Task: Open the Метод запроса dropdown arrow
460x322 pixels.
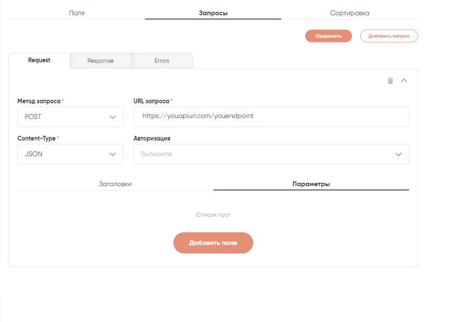Action: (113, 117)
